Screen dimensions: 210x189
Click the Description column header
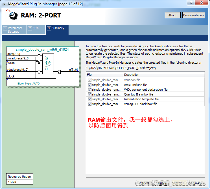[x=164, y=75]
